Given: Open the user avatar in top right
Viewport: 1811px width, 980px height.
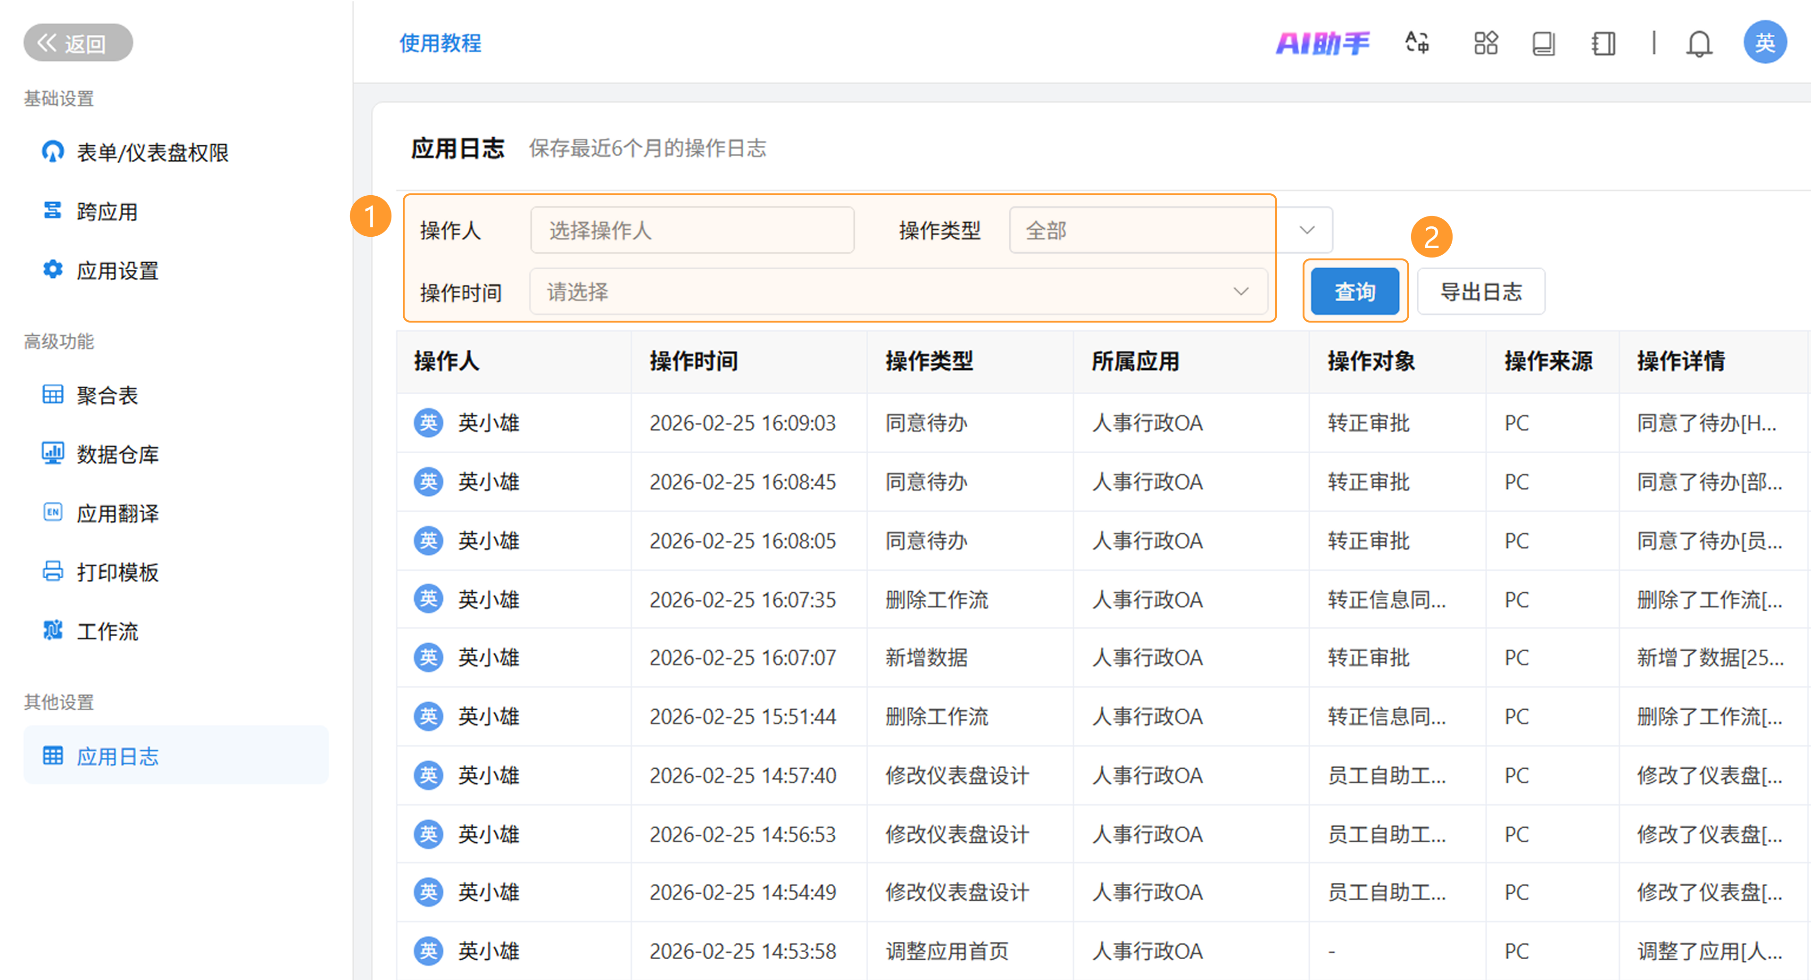Looking at the screenshot, I should [1764, 43].
